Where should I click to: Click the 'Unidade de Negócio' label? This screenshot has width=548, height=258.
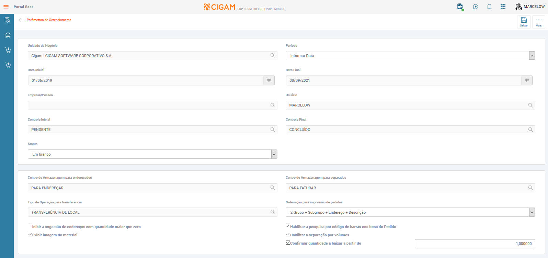[43, 46]
